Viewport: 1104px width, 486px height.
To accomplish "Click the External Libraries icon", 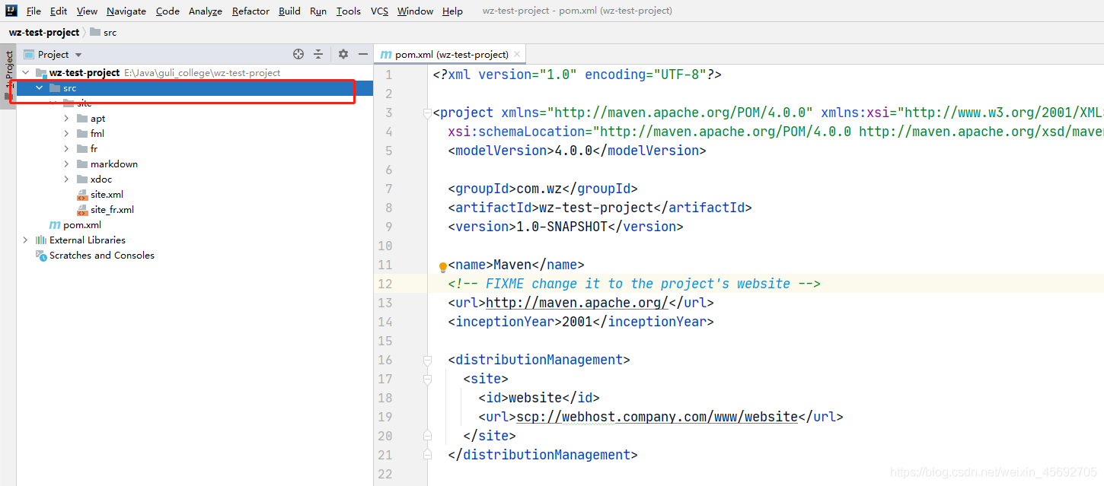I will 41,240.
